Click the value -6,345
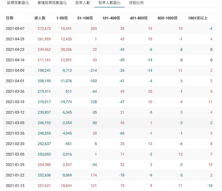Image resolution: width=222 pixels, height=191 pixels. [x=67, y=112]
